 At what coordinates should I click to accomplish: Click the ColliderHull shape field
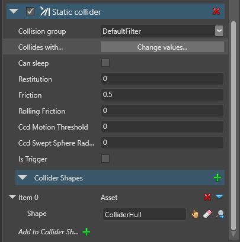tap(145, 214)
